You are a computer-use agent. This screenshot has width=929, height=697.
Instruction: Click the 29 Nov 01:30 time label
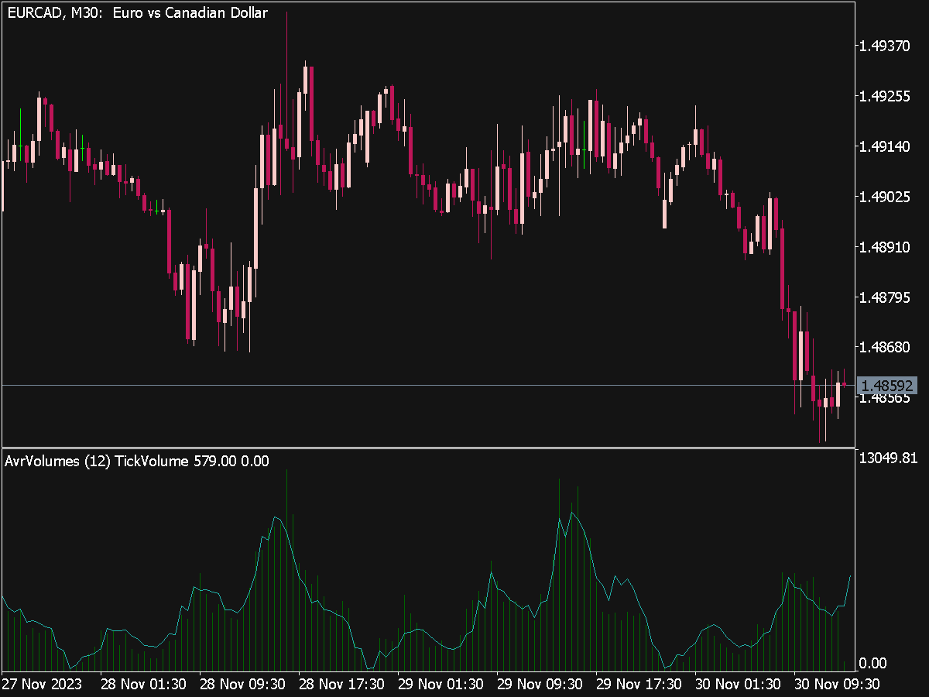(x=441, y=685)
